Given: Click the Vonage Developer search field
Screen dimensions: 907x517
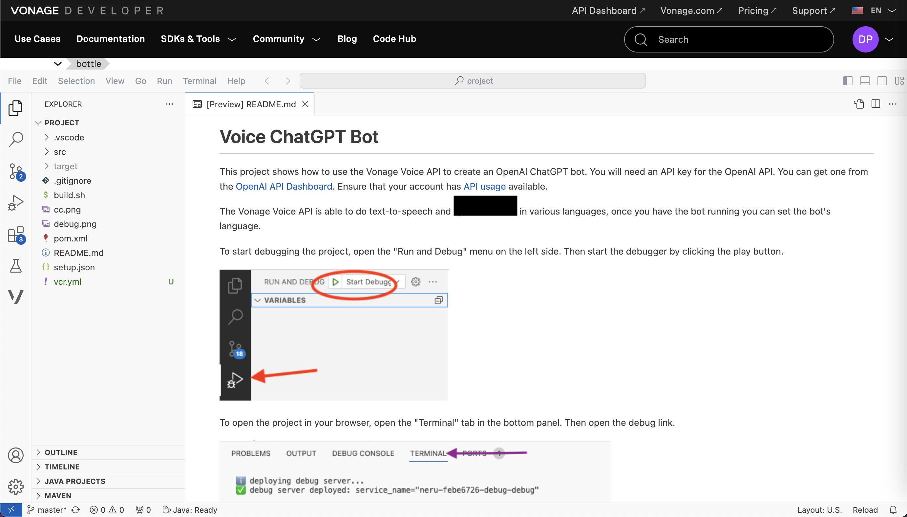Looking at the screenshot, I should (729, 39).
